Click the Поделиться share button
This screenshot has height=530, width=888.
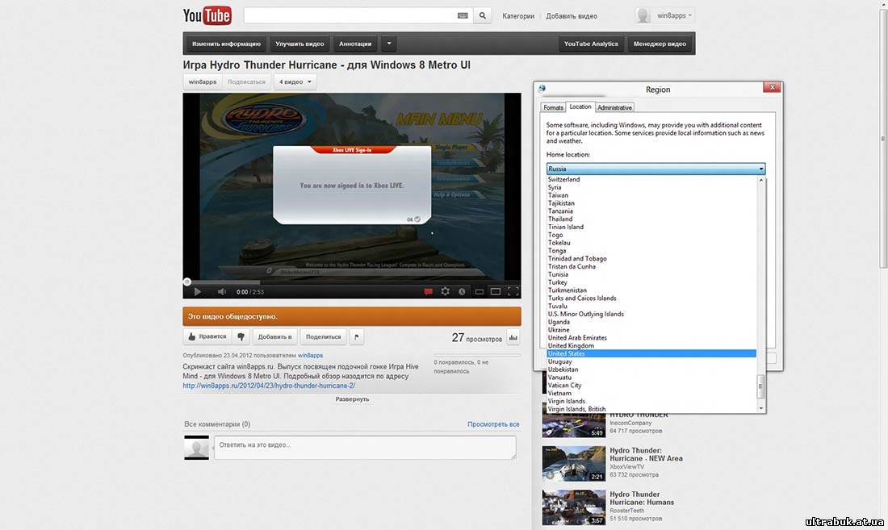click(x=324, y=336)
